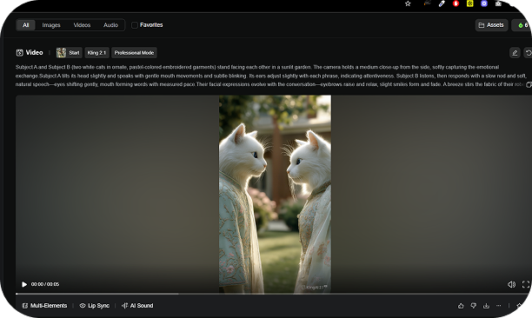532x318 pixels.
Task: Open Multi-Elements editing
Action: [x=45, y=306]
